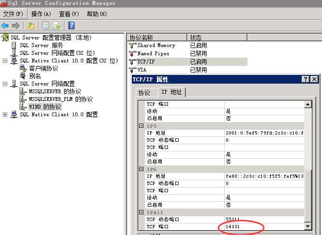Open the 操作(A) menu
Viewport: 322px width, 235px height.
pyautogui.click(x=41, y=14)
